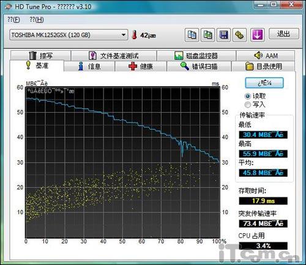
Task: Switch to the 健康 health tab
Action: [x=141, y=66]
